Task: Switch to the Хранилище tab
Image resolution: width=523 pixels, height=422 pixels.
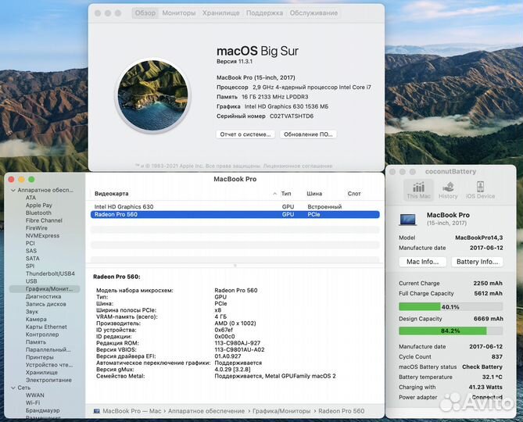Action: click(220, 13)
